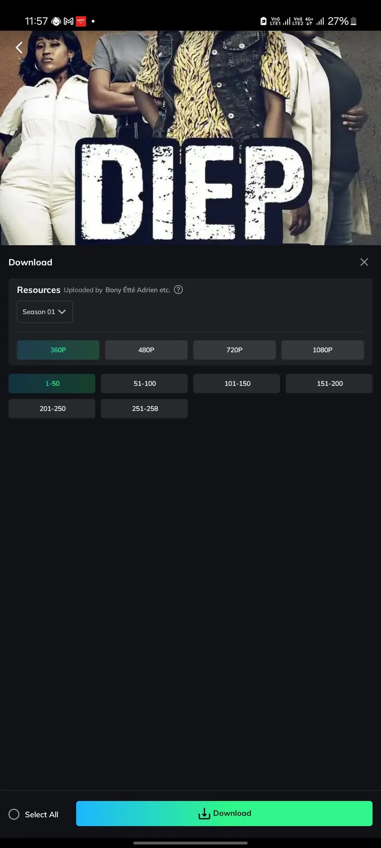Choose 1080P quality option
The width and height of the screenshot is (381, 848).
(322, 350)
